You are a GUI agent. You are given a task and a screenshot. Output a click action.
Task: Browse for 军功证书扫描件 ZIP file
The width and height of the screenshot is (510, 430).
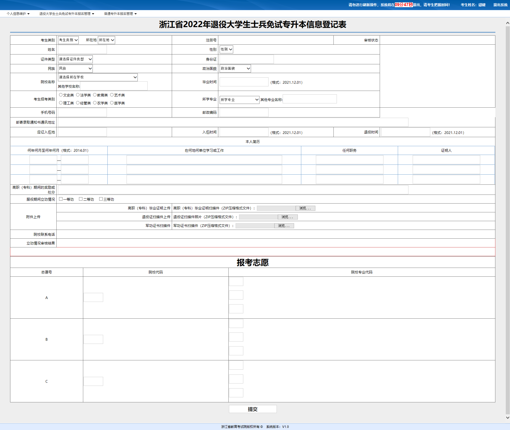[284, 226]
